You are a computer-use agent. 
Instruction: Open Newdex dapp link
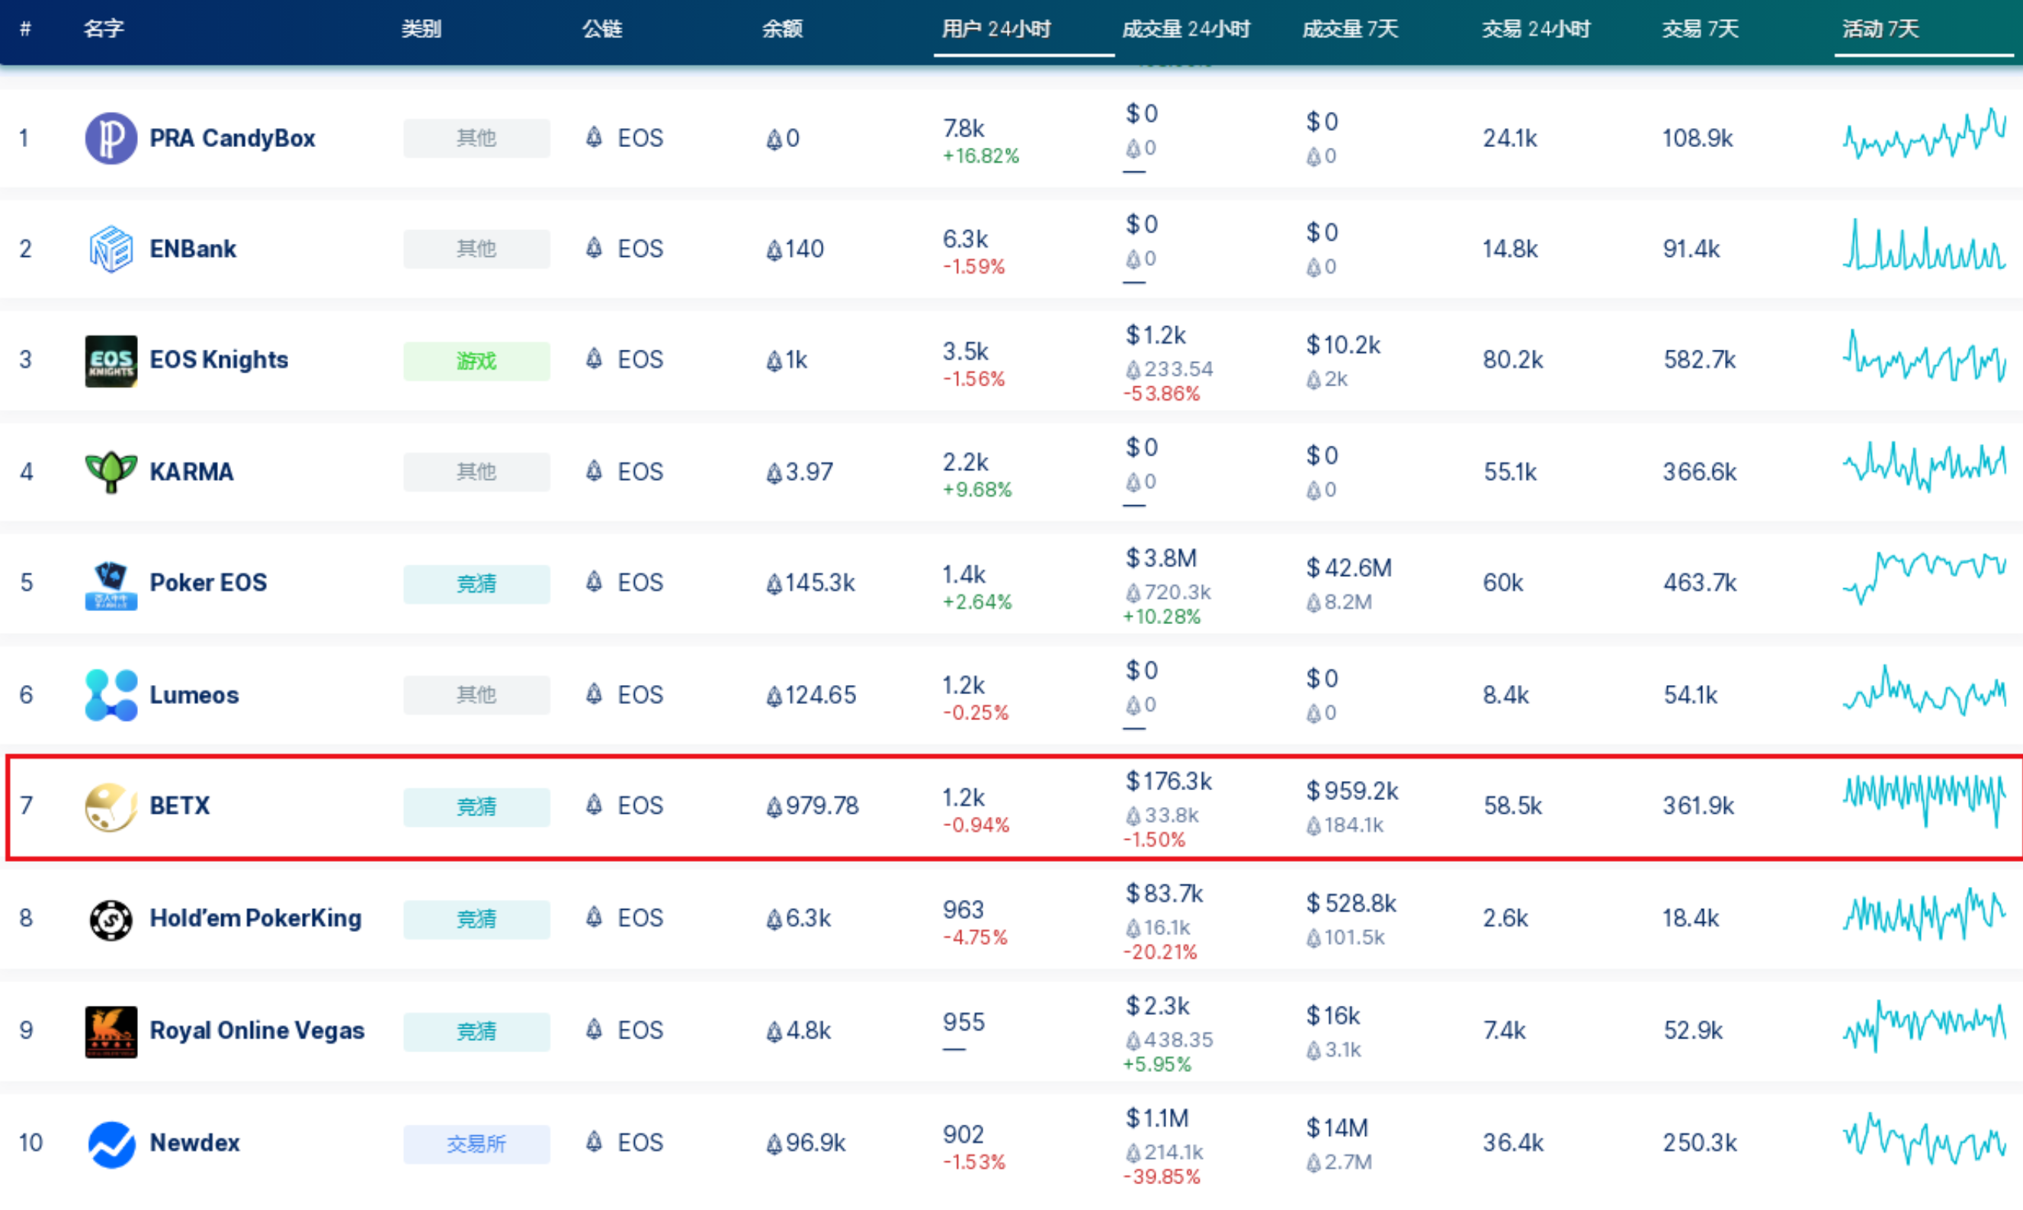[x=194, y=1143]
